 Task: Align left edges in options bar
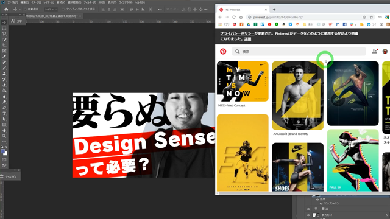(x=103, y=10)
